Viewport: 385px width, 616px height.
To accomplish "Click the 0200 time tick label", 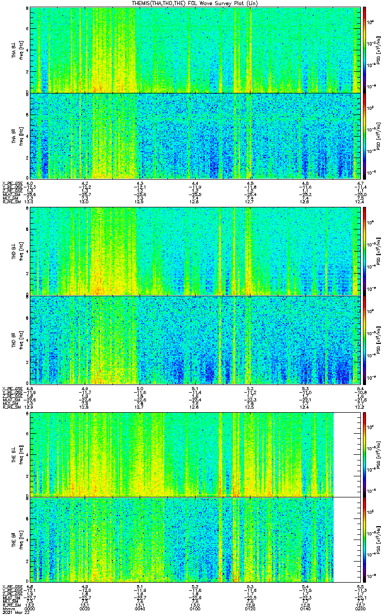I will tap(360, 608).
